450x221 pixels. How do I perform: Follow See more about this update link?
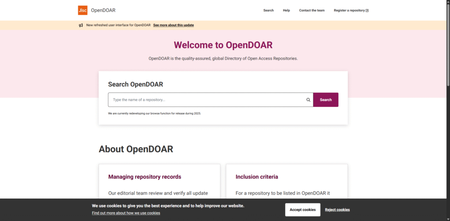pos(173,25)
